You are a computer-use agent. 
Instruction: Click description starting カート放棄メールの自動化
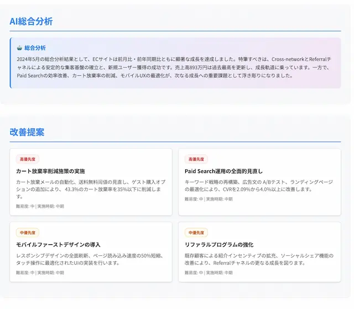[91, 189]
